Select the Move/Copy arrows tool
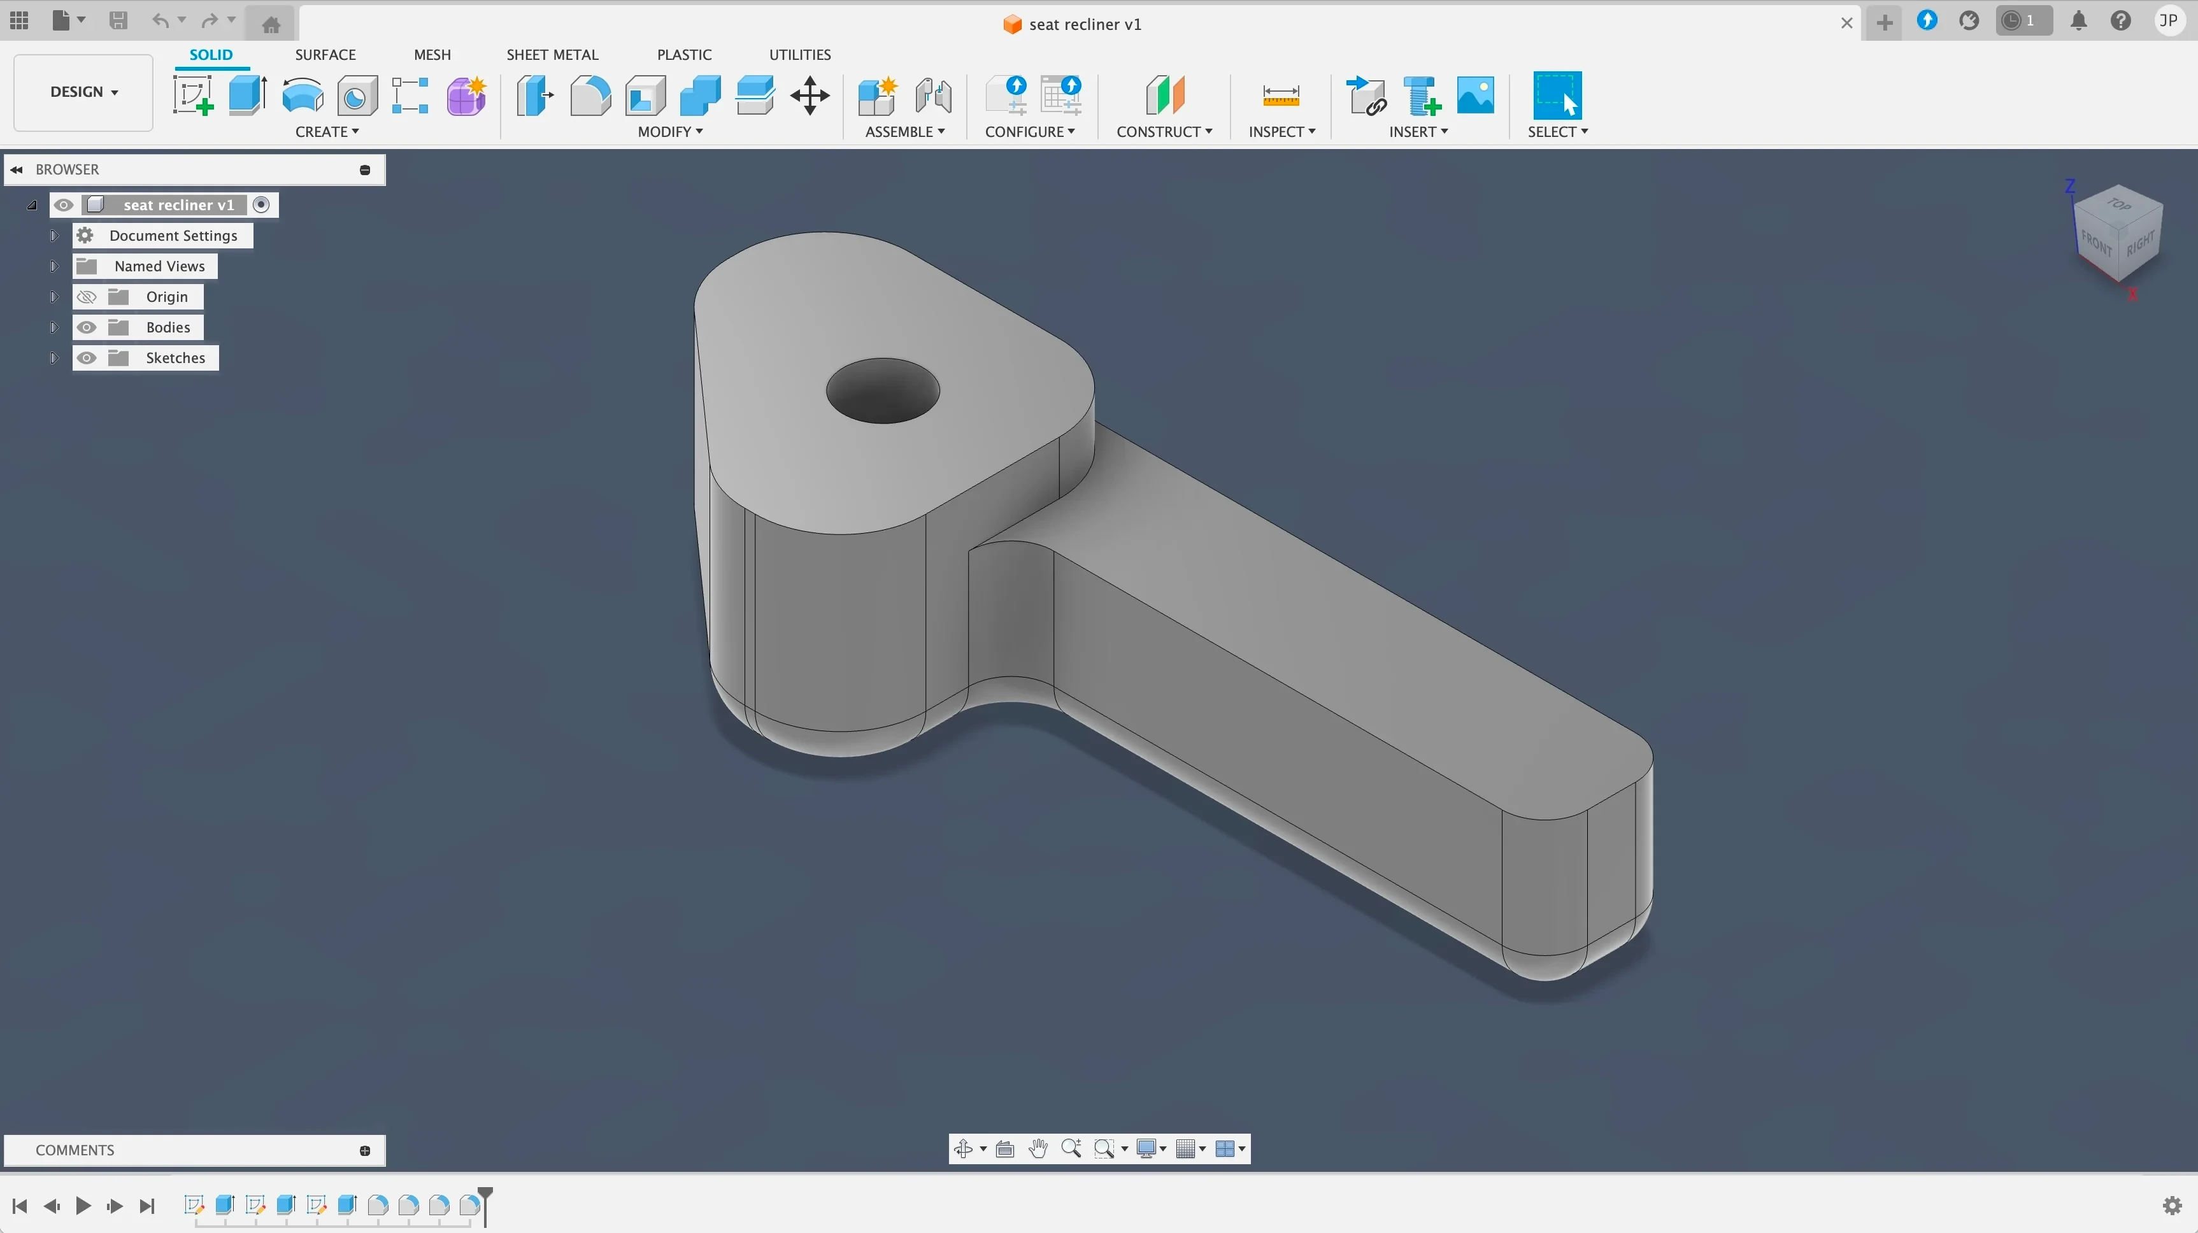The width and height of the screenshot is (2198, 1233). pyautogui.click(x=810, y=95)
